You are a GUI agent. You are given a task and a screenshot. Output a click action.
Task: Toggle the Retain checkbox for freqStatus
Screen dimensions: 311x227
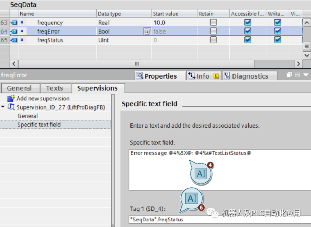click(213, 40)
